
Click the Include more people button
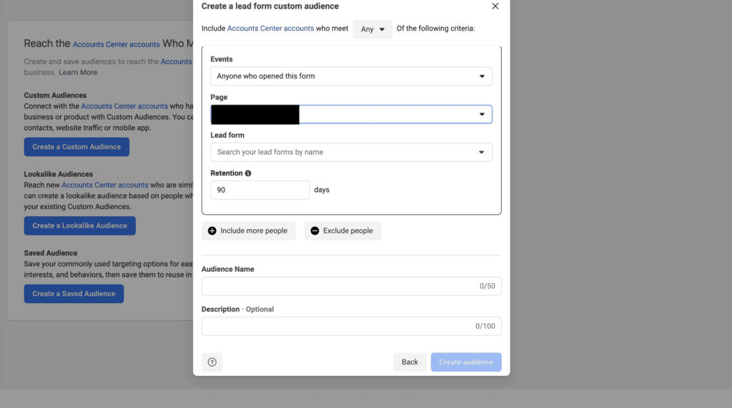[x=248, y=230]
